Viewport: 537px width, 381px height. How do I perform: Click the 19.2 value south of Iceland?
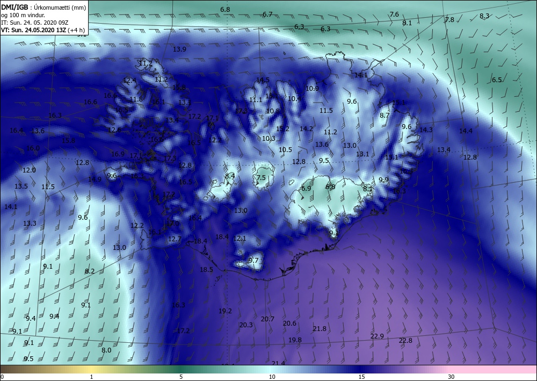[226, 311]
